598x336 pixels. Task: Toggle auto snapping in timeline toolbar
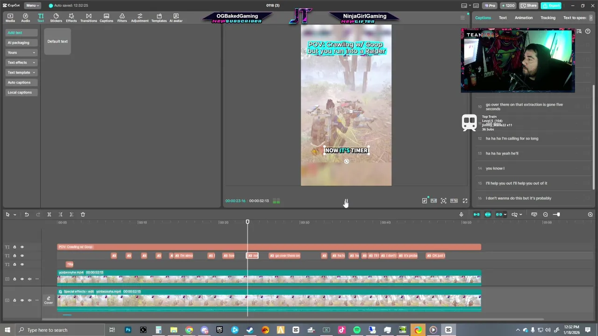pyautogui.click(x=488, y=214)
